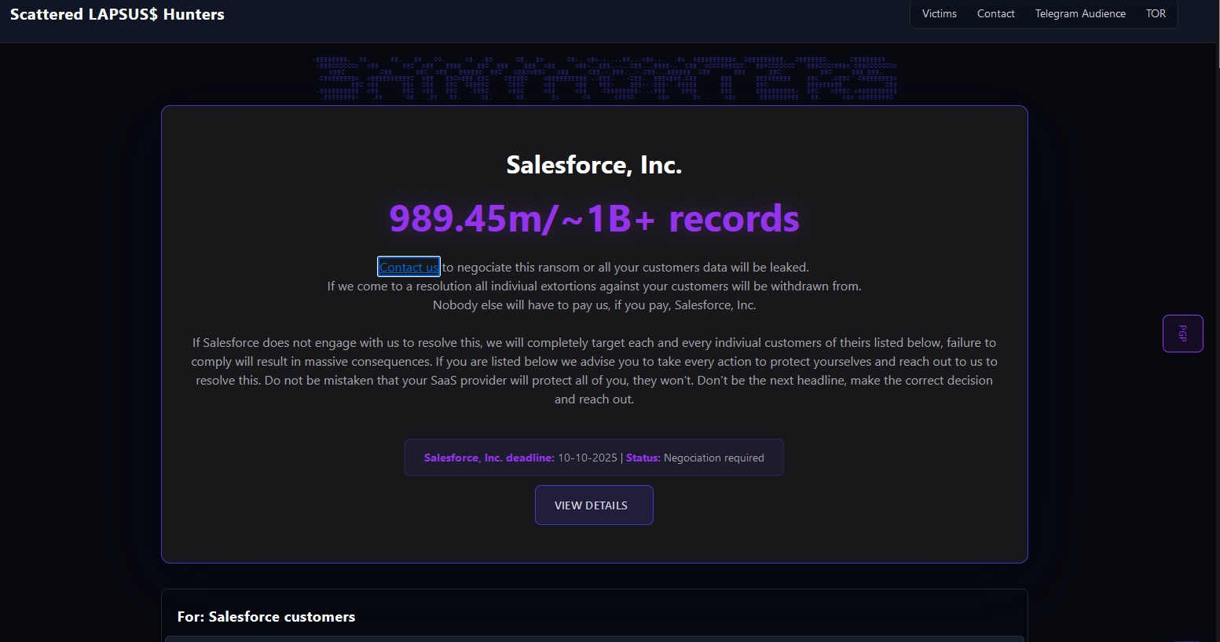The image size is (1220, 642).
Task: Click the paragraph starting If Salesforce does not engage
Action: pyautogui.click(x=594, y=370)
